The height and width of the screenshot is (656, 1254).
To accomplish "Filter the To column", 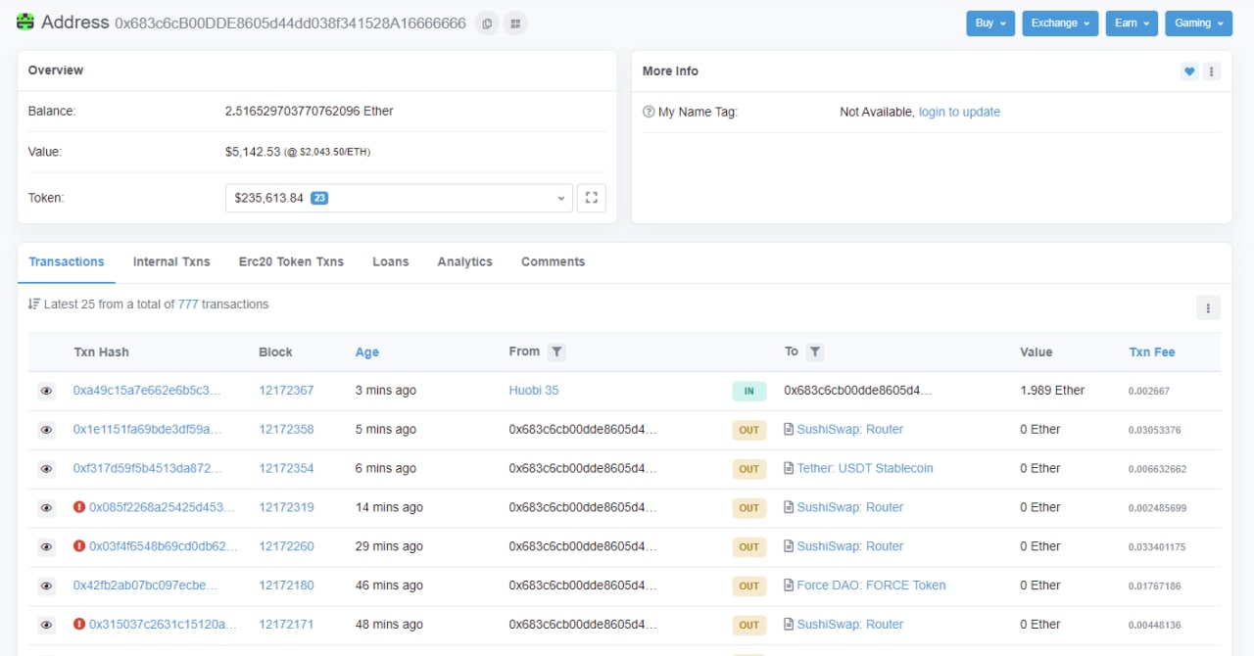I will coord(815,351).
